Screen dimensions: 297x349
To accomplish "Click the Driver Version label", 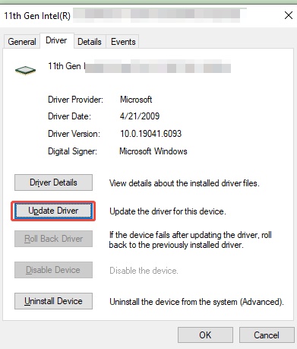I will (x=74, y=134).
